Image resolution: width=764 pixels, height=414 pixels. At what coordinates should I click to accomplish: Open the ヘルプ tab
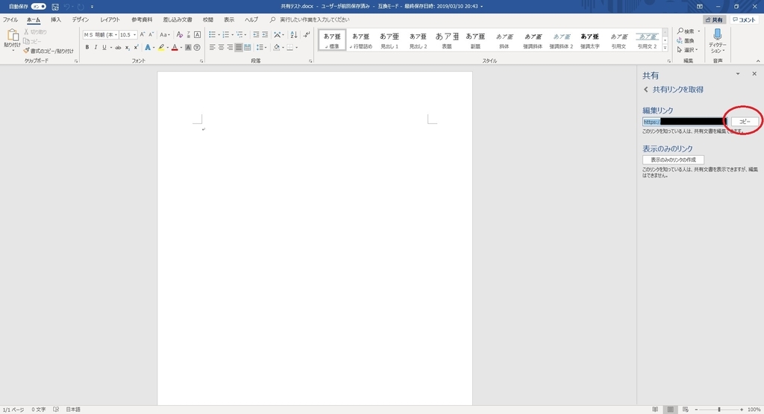click(251, 19)
